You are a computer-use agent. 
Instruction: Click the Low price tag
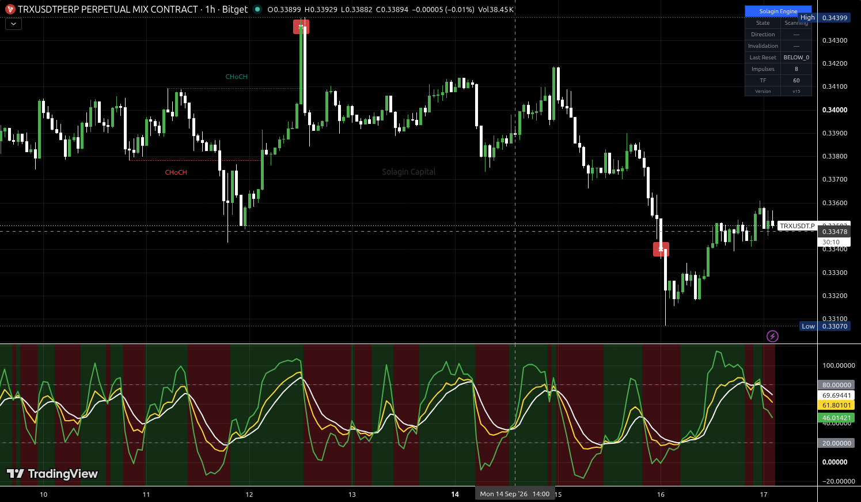point(809,326)
